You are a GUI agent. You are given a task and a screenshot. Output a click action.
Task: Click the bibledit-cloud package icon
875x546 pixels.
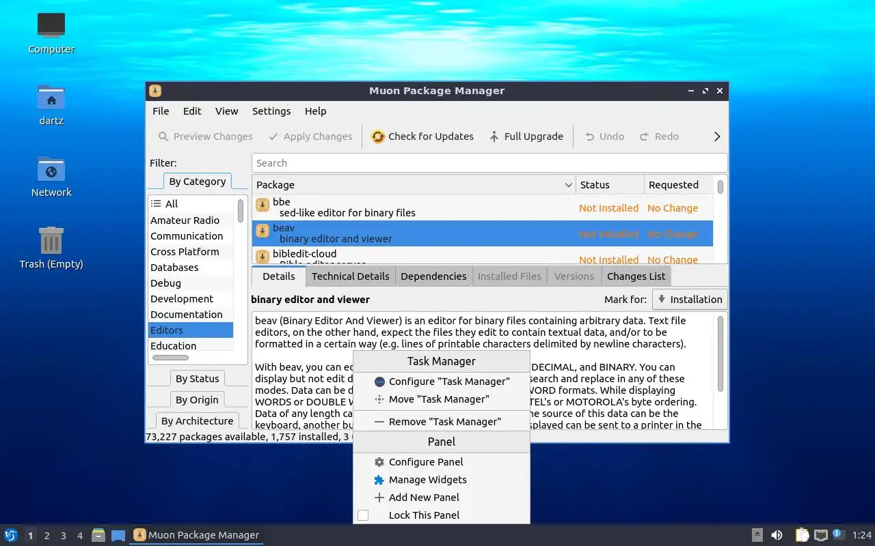(x=262, y=256)
